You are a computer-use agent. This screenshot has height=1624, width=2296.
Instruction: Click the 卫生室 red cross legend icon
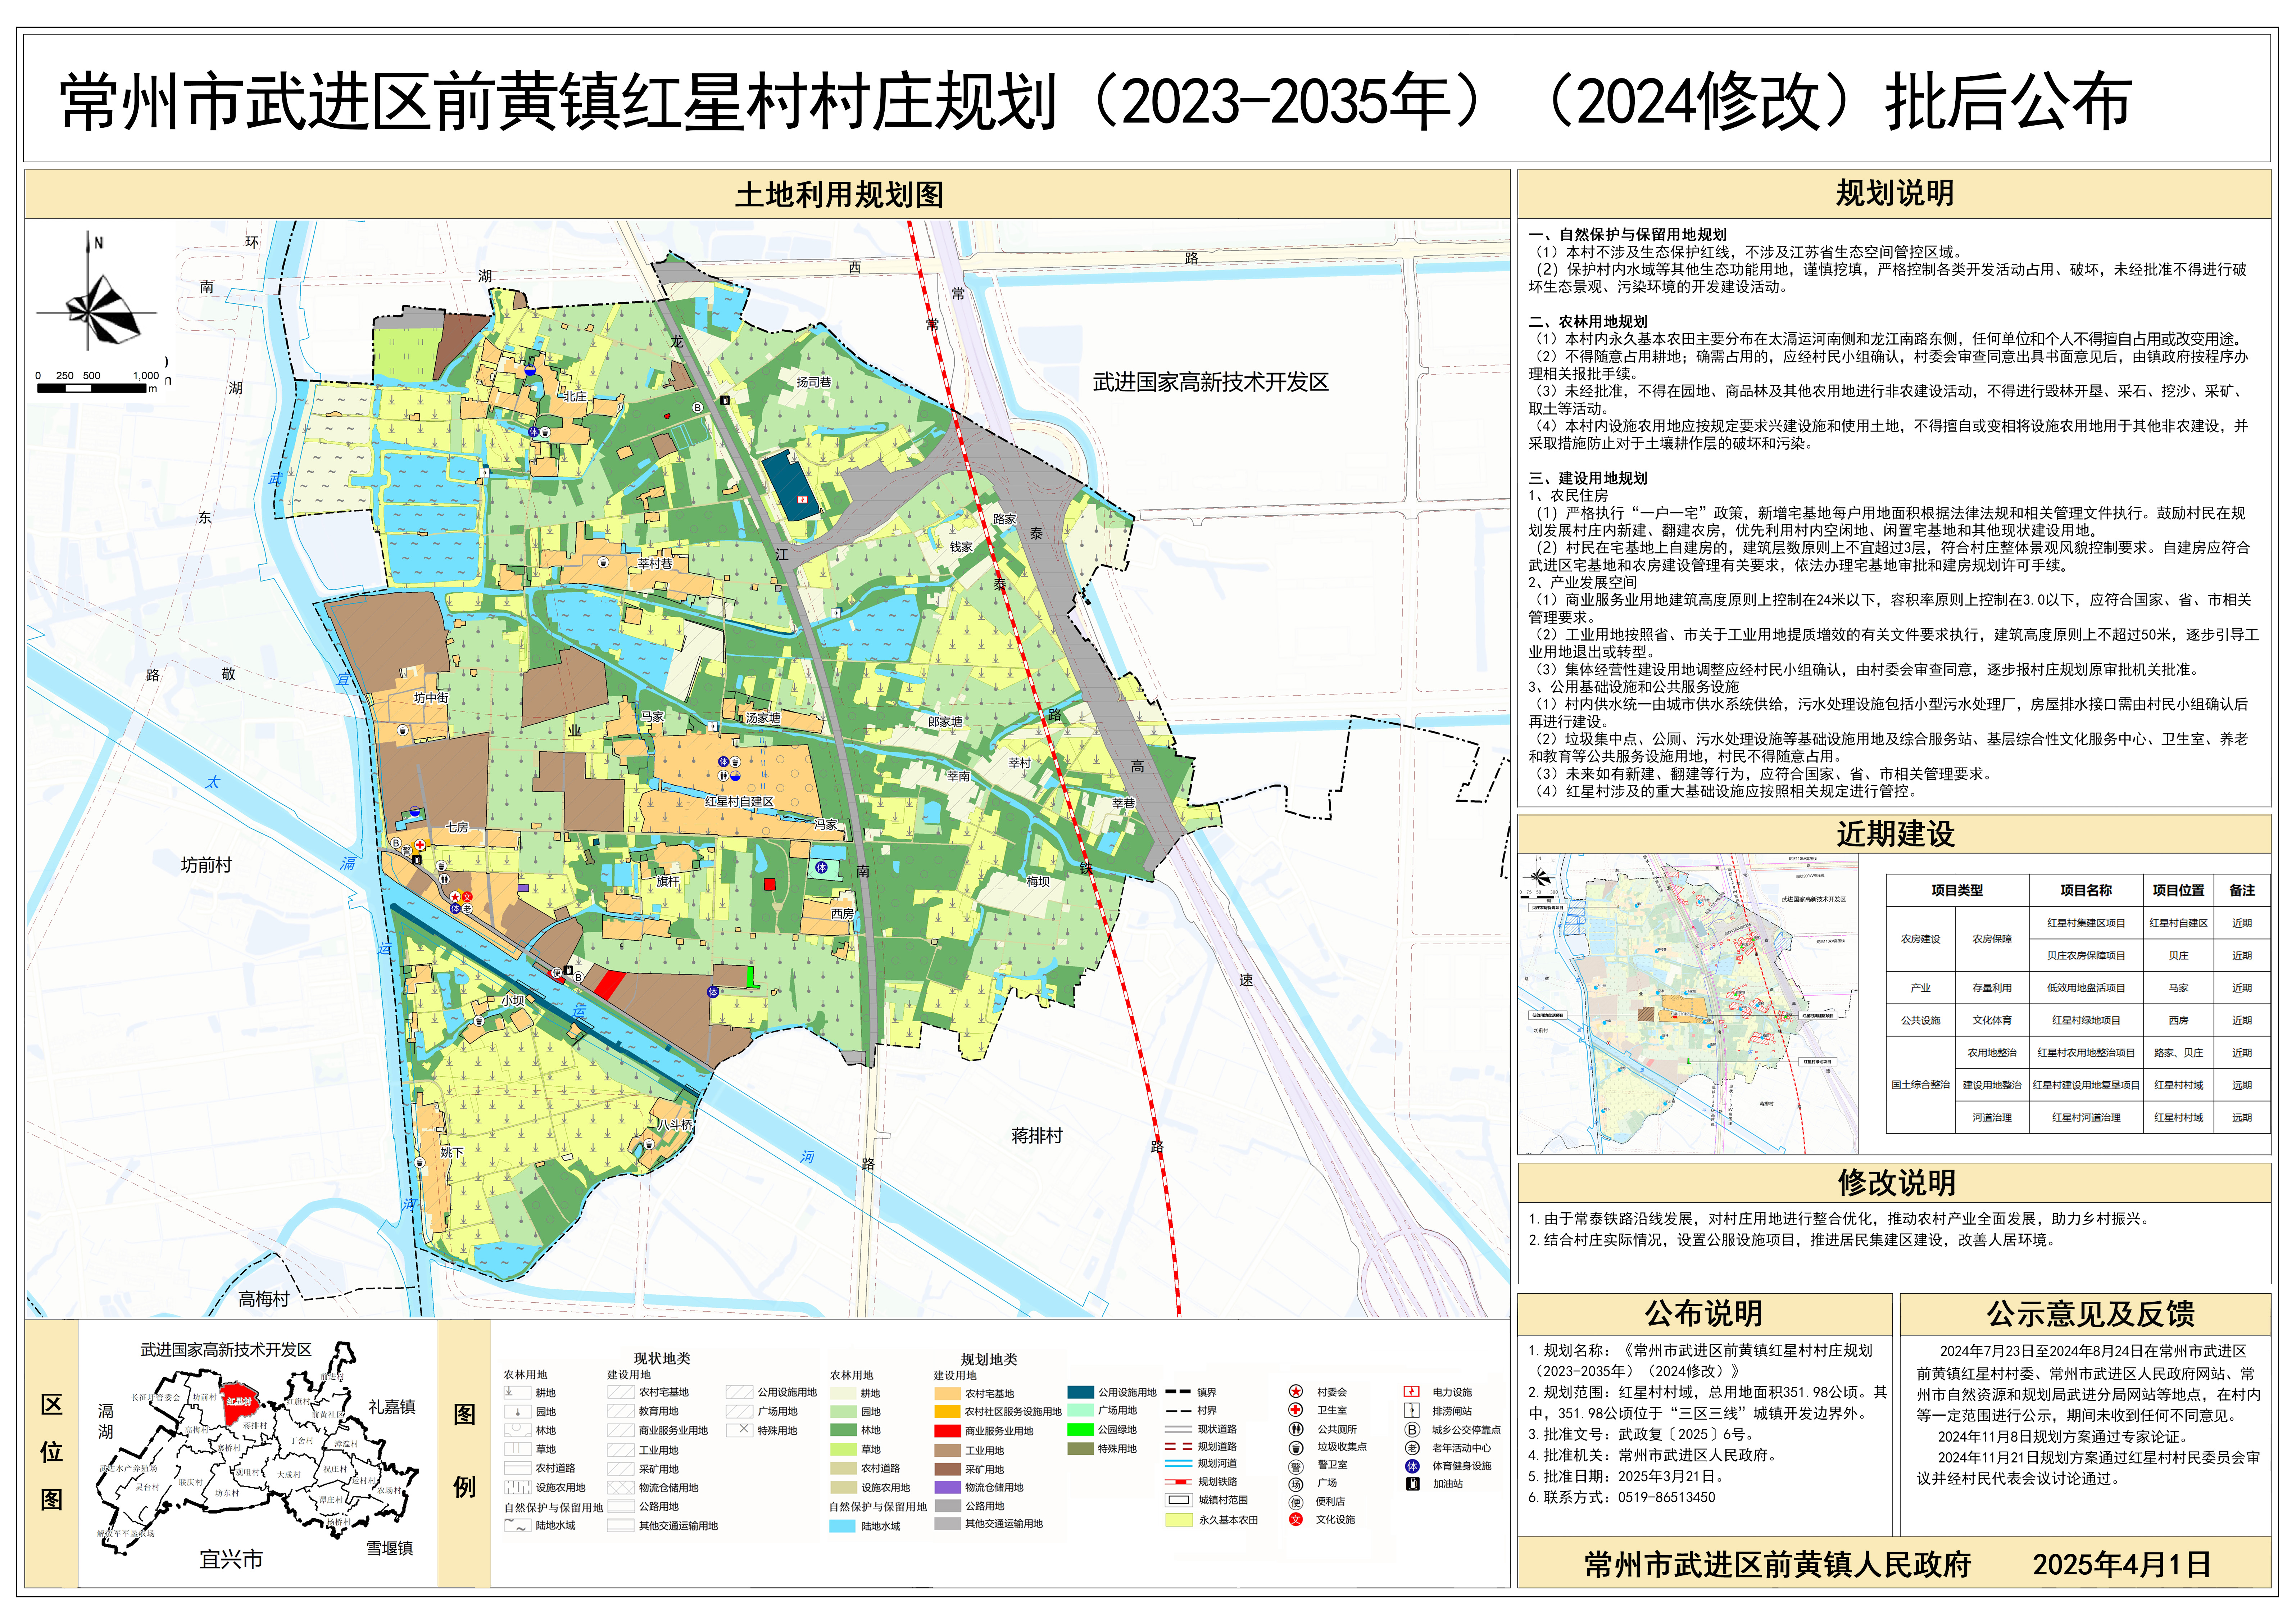point(1296,1410)
